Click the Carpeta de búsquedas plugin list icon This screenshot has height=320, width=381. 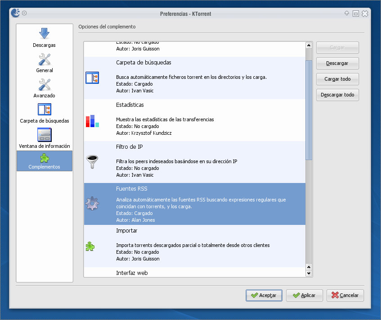coord(92,78)
